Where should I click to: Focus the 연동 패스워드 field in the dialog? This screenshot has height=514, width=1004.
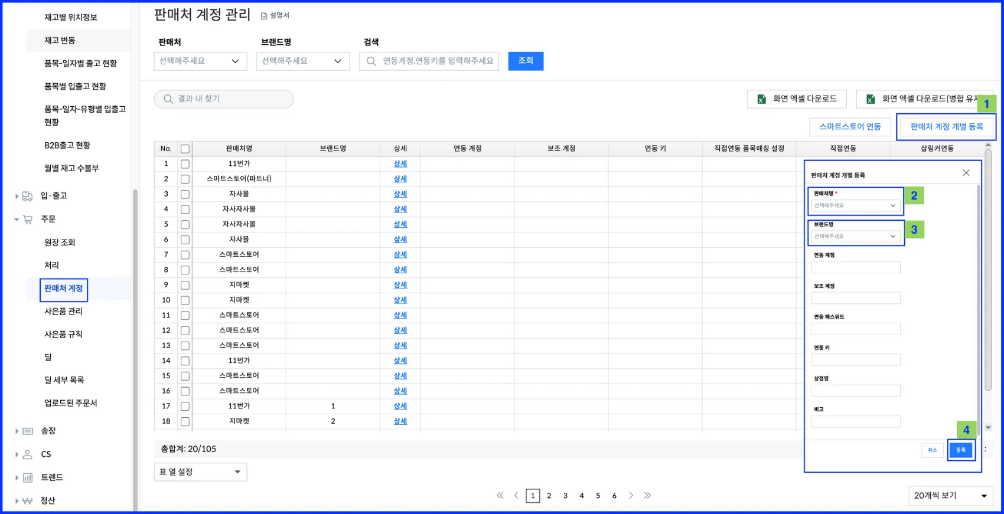[855, 329]
